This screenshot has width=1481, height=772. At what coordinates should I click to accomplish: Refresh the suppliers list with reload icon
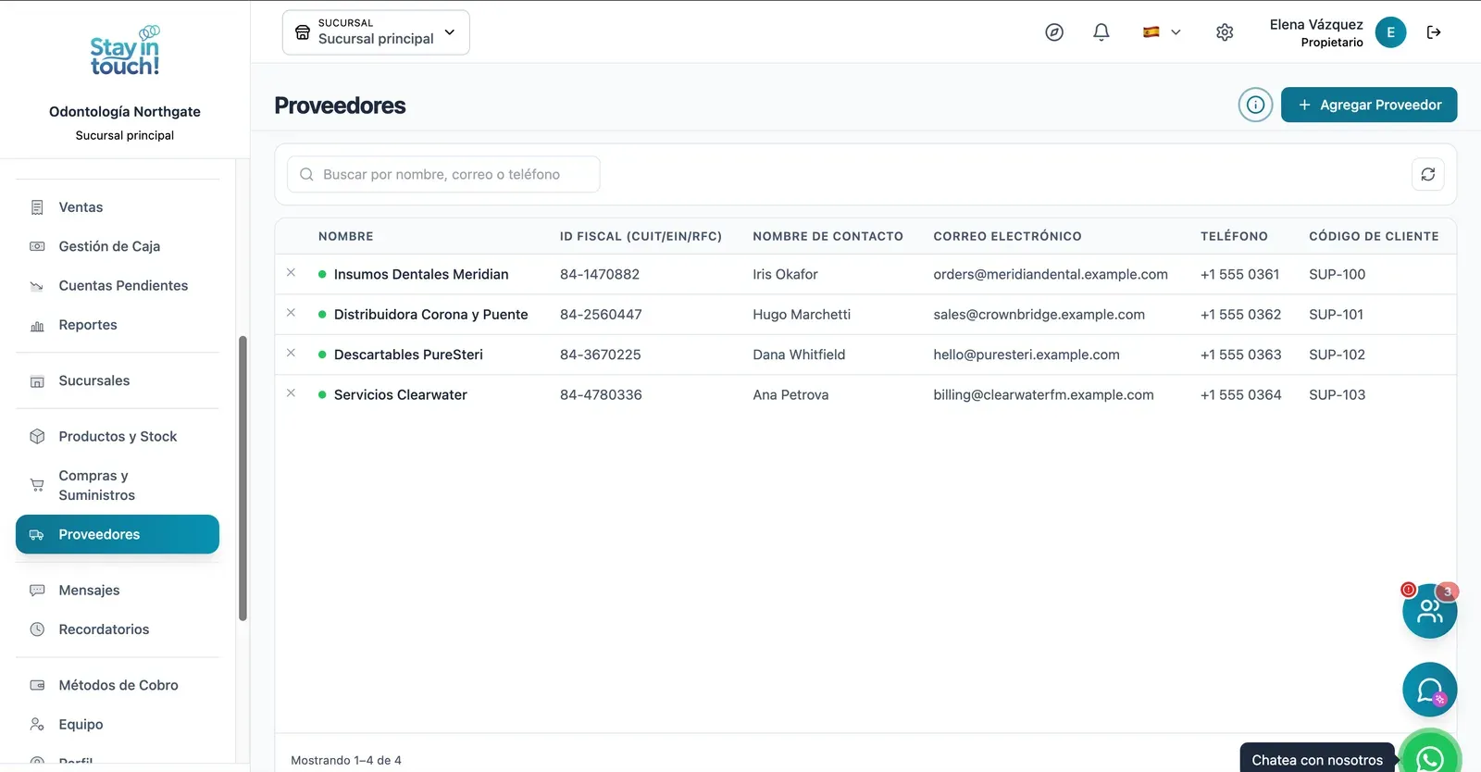click(1428, 174)
